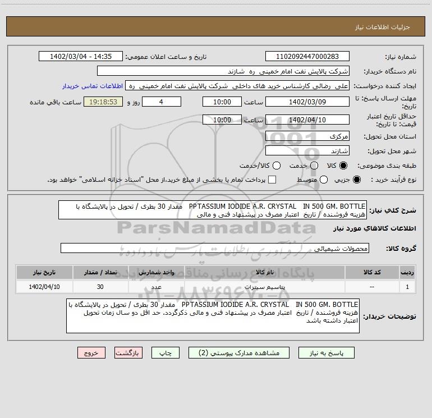Click the کد کالا column header

372,272
